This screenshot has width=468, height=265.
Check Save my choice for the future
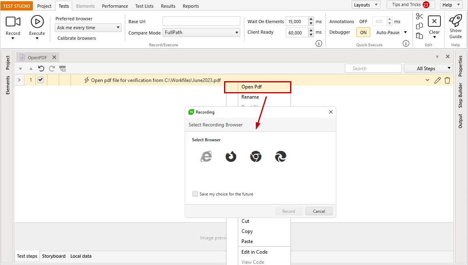[195, 194]
